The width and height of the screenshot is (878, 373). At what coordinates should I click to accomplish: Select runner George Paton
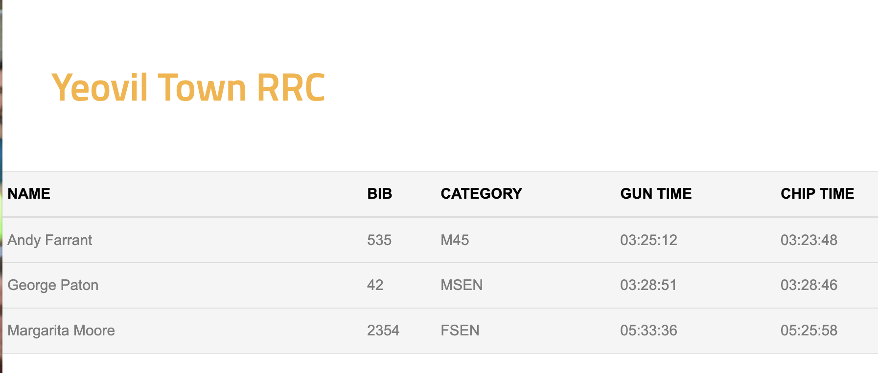53,285
